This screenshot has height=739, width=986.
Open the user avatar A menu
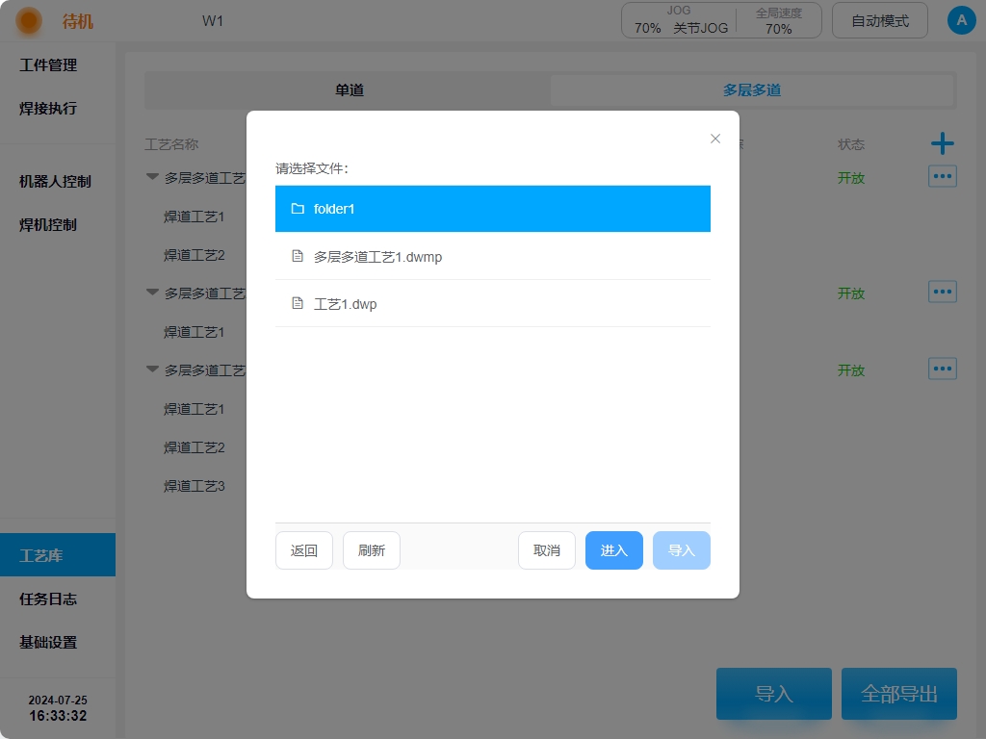pyautogui.click(x=961, y=20)
